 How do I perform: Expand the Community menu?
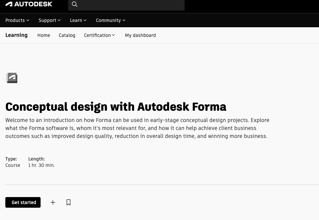coord(110,20)
